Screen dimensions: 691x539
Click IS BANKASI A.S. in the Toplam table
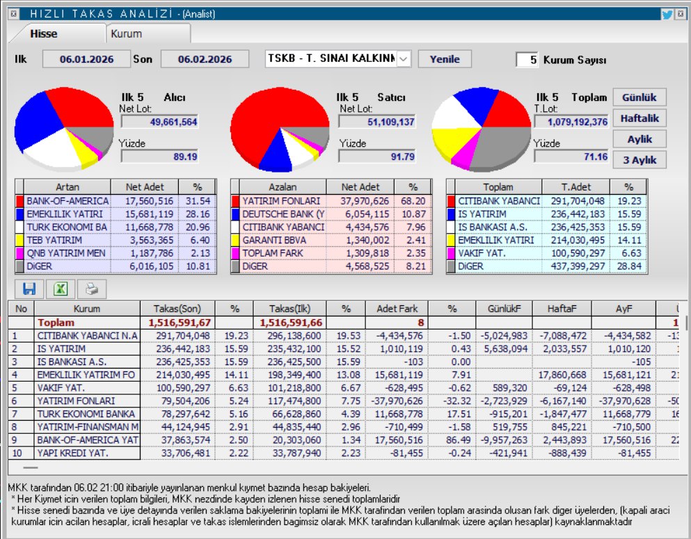click(x=493, y=227)
